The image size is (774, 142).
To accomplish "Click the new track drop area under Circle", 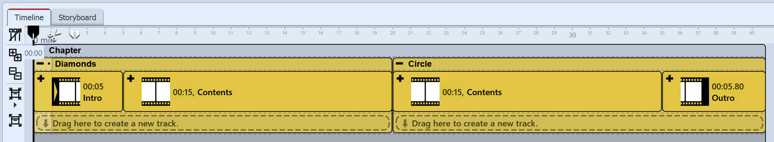I will point(579,124).
